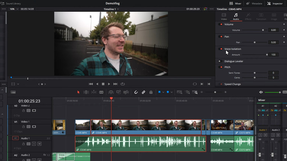Open the Mixer panel
The width and height of the screenshot is (287, 161).
[x=235, y=3]
